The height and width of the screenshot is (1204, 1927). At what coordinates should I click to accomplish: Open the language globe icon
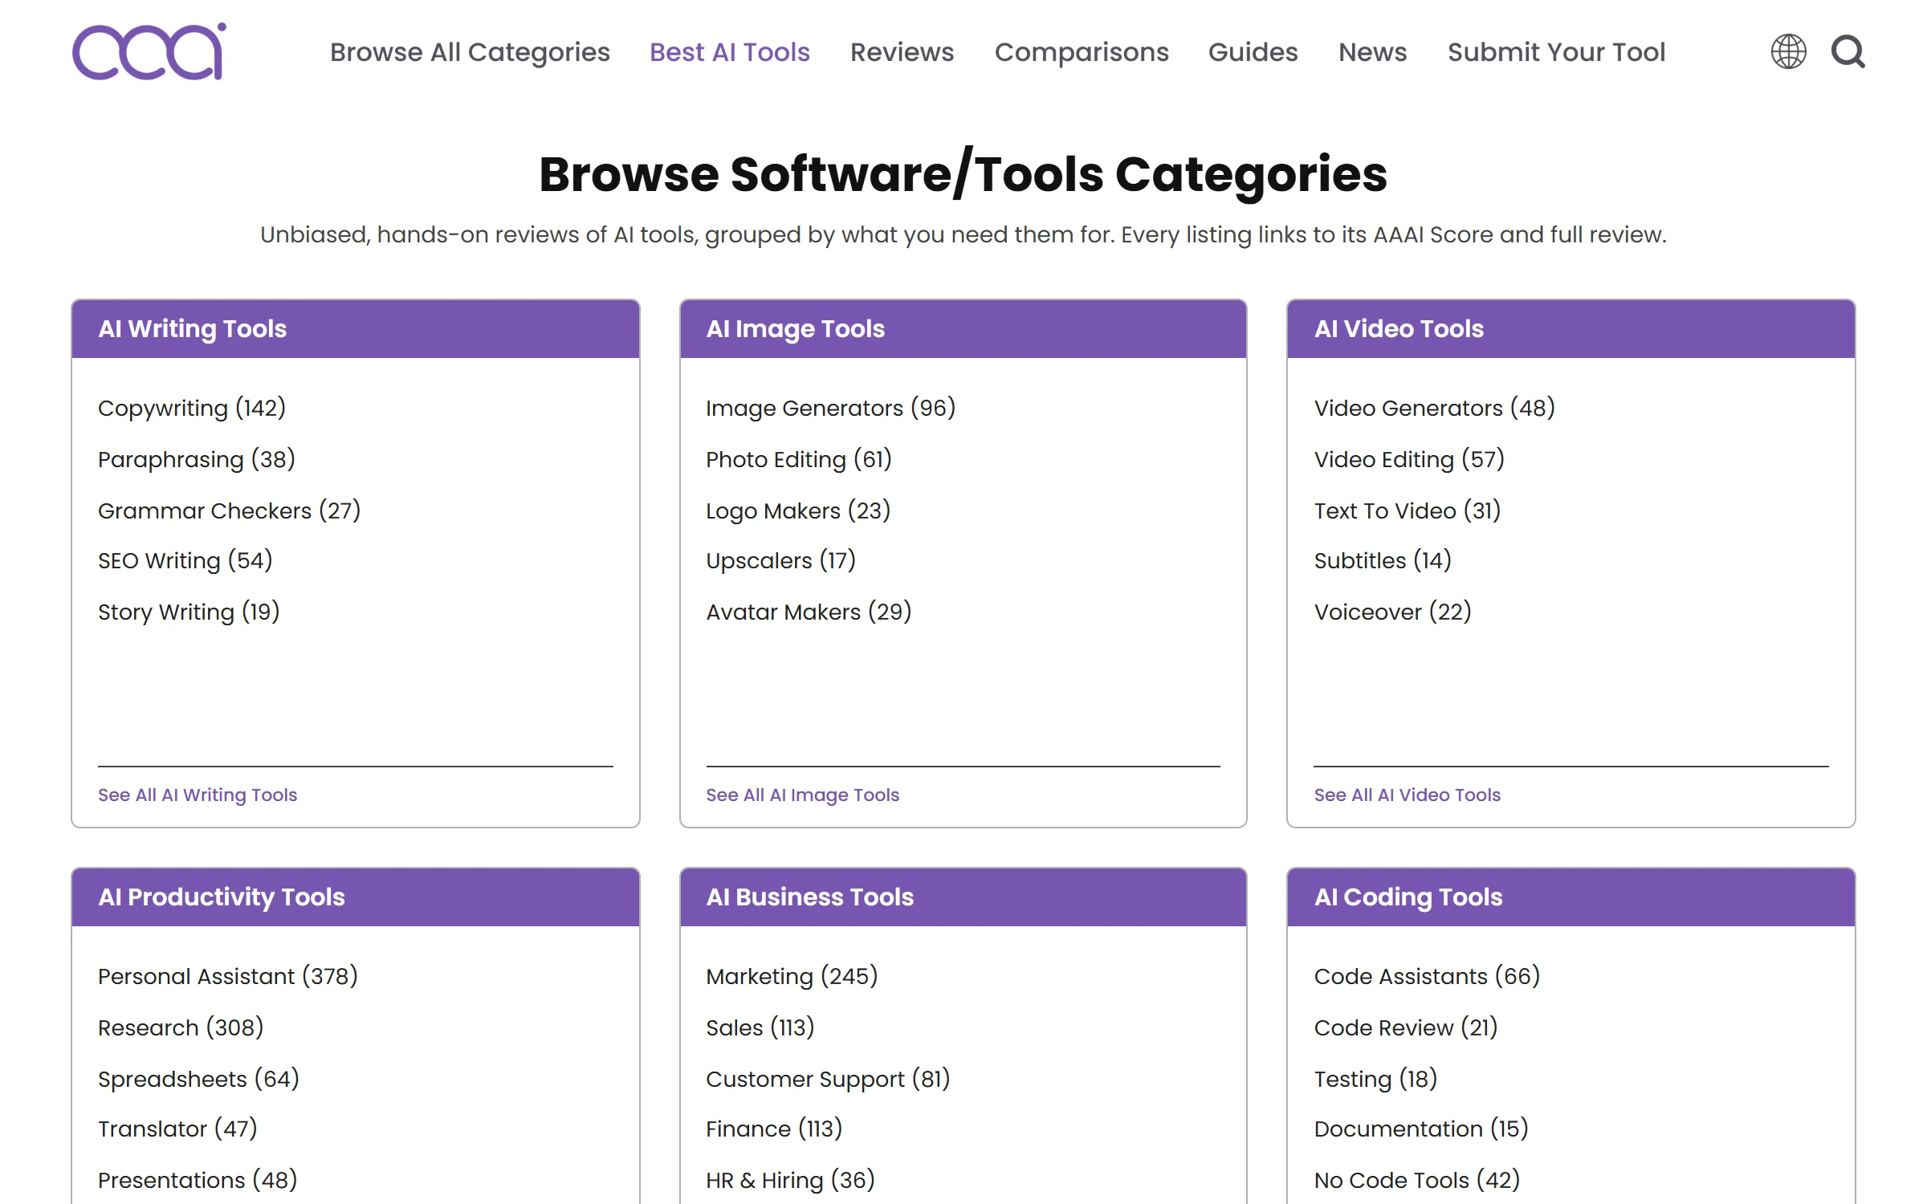click(x=1788, y=52)
